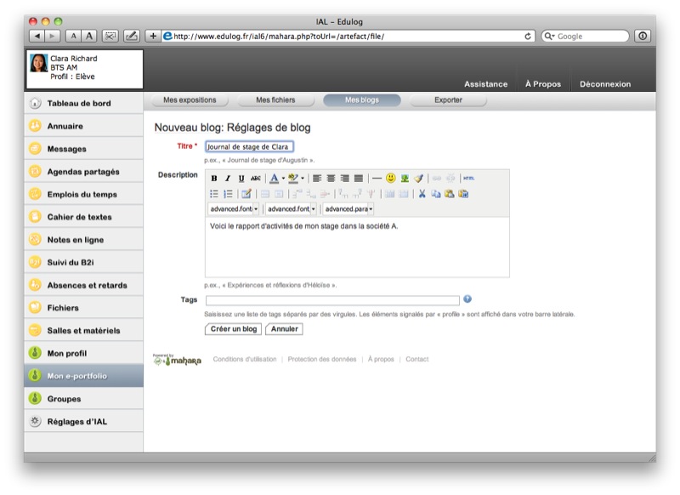This screenshot has height=495, width=680.
Task: Click into the Tags input field
Action: tap(332, 300)
